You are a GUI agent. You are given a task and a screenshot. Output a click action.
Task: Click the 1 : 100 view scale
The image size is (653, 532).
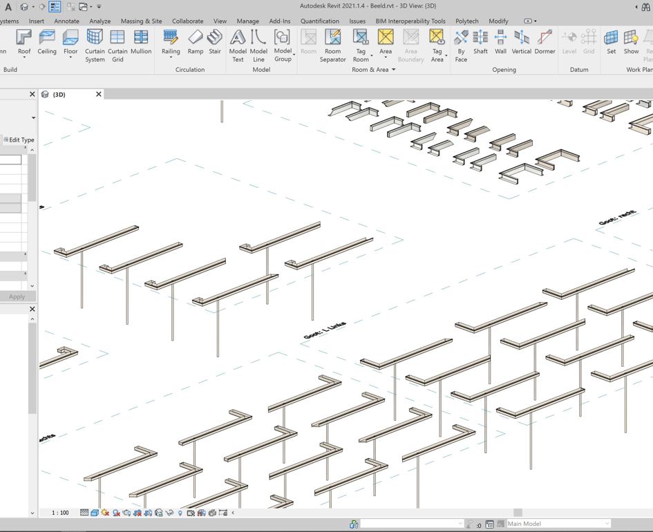click(60, 513)
